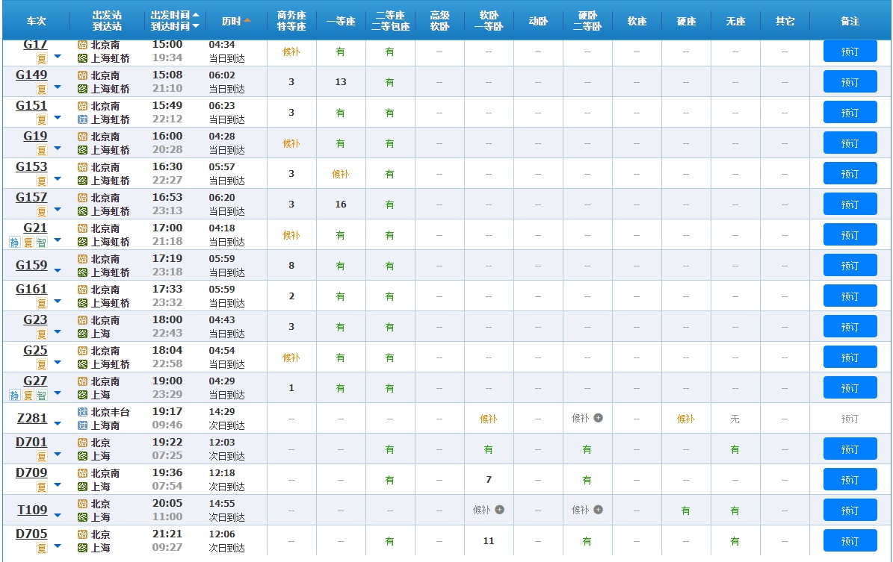
Task: Sort by the 历时 duration column header
Action: 236,21
